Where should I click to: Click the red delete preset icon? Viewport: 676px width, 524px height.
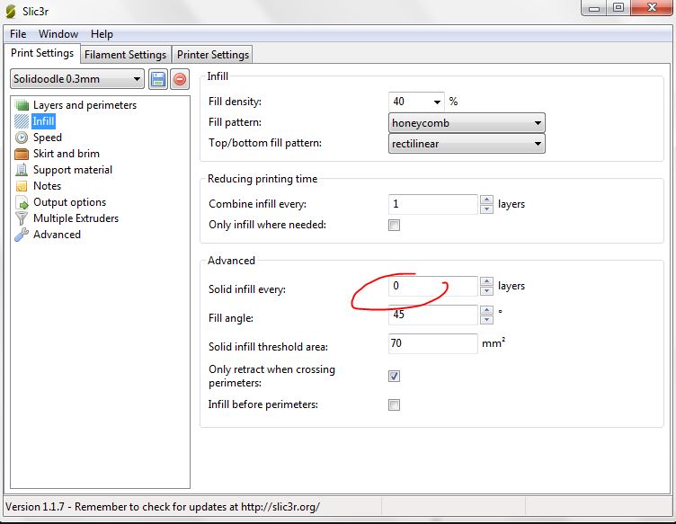(x=180, y=79)
